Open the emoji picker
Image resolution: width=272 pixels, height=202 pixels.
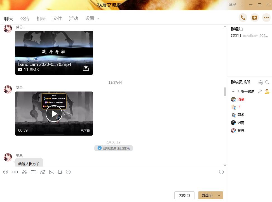click(6, 172)
